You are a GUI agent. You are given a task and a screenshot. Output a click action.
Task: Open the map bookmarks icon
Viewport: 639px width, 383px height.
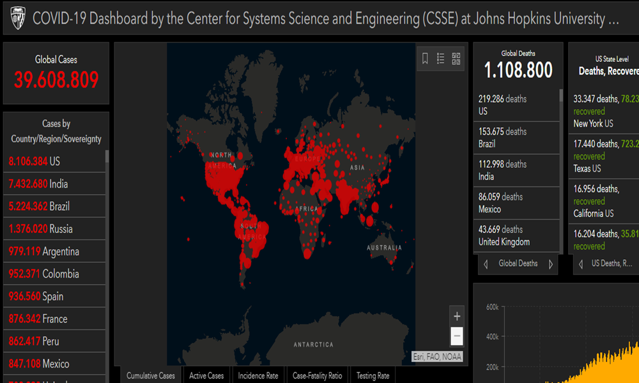(x=425, y=59)
